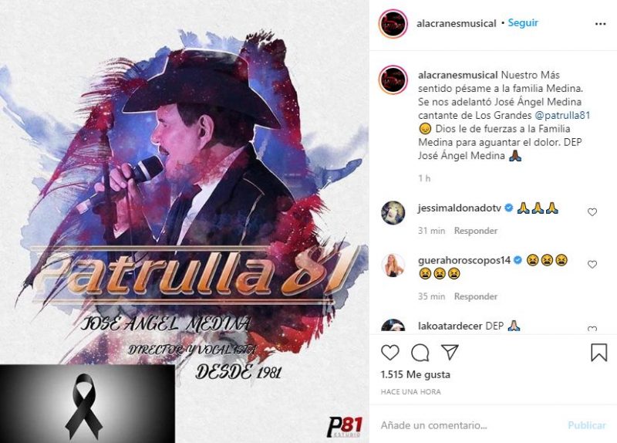Like guerahoroscopos14's comment
617x443 pixels.
592,265
